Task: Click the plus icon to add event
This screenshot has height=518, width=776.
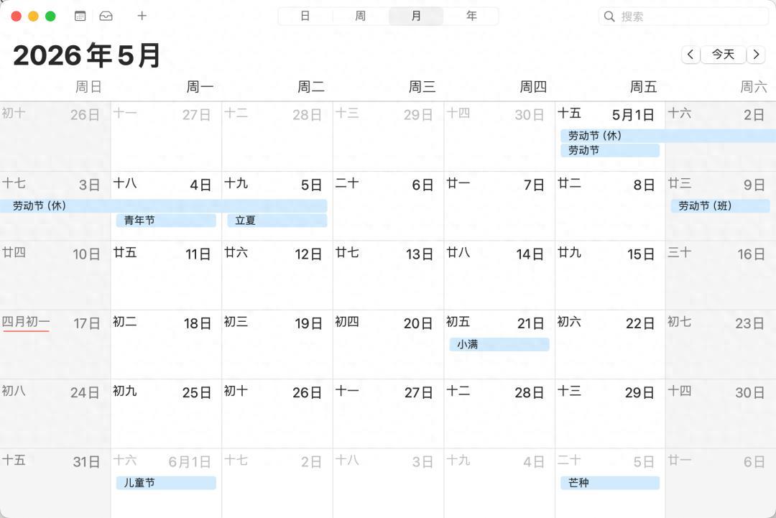Action: point(142,16)
